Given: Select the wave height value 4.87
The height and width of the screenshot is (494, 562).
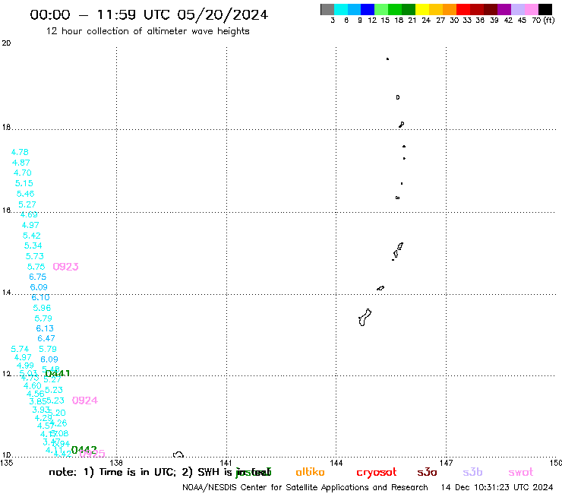Looking at the screenshot, I should click(x=21, y=163).
